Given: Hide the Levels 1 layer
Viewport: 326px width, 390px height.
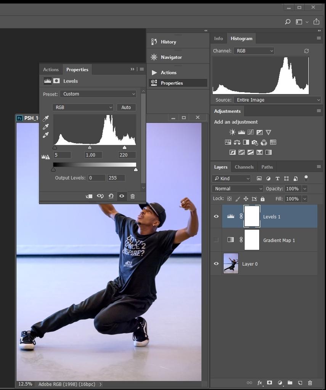Looking at the screenshot, I should [216, 216].
